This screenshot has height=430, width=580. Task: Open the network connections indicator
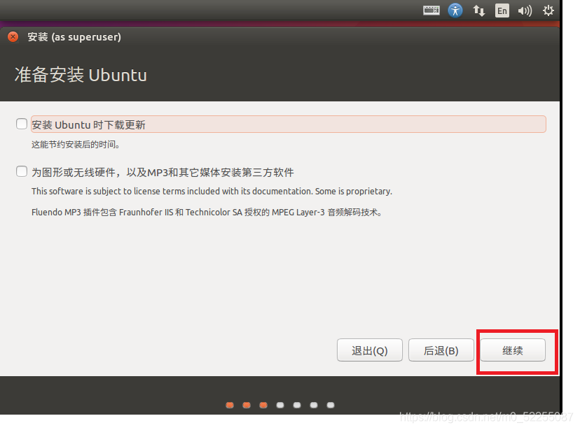tap(479, 10)
